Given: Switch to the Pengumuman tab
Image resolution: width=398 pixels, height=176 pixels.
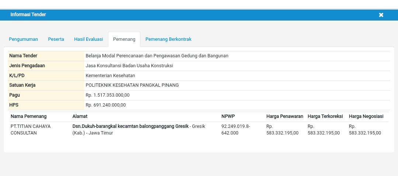Looking at the screenshot, I should [x=23, y=39].
